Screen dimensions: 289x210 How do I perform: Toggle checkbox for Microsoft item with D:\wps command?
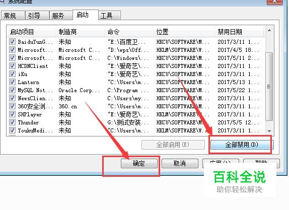[x=12, y=50]
